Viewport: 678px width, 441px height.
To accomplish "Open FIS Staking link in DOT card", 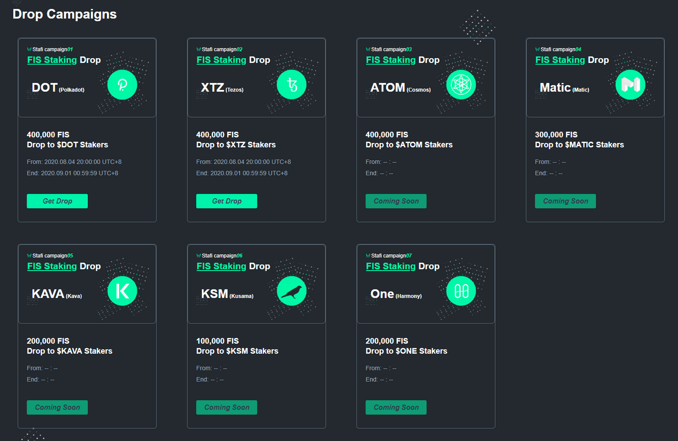I will click(52, 60).
